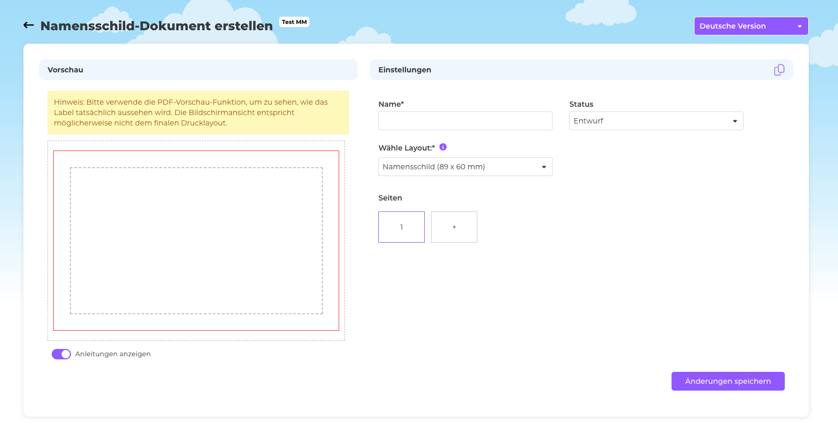Click the Anleitungen anzeigen label
Screen dimensions: 838x438
tap(113, 354)
